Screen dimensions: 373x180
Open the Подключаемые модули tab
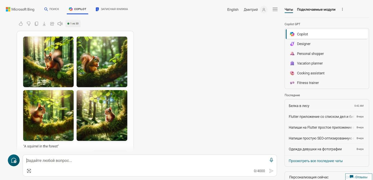coord(316,9)
